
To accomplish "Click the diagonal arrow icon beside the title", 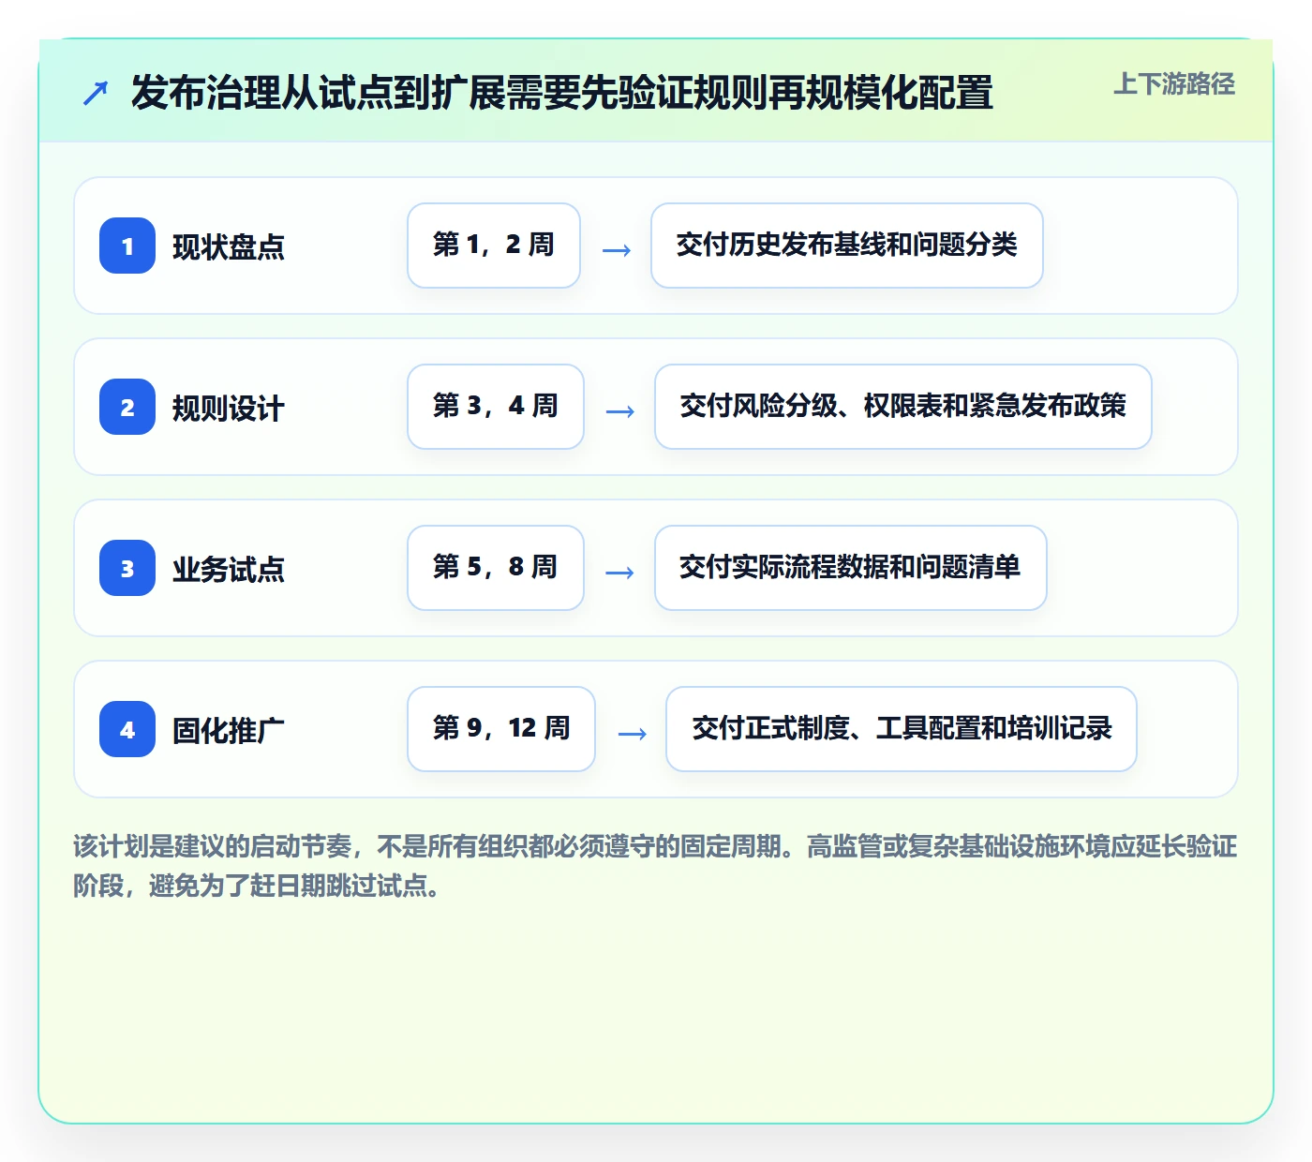I will [96, 93].
